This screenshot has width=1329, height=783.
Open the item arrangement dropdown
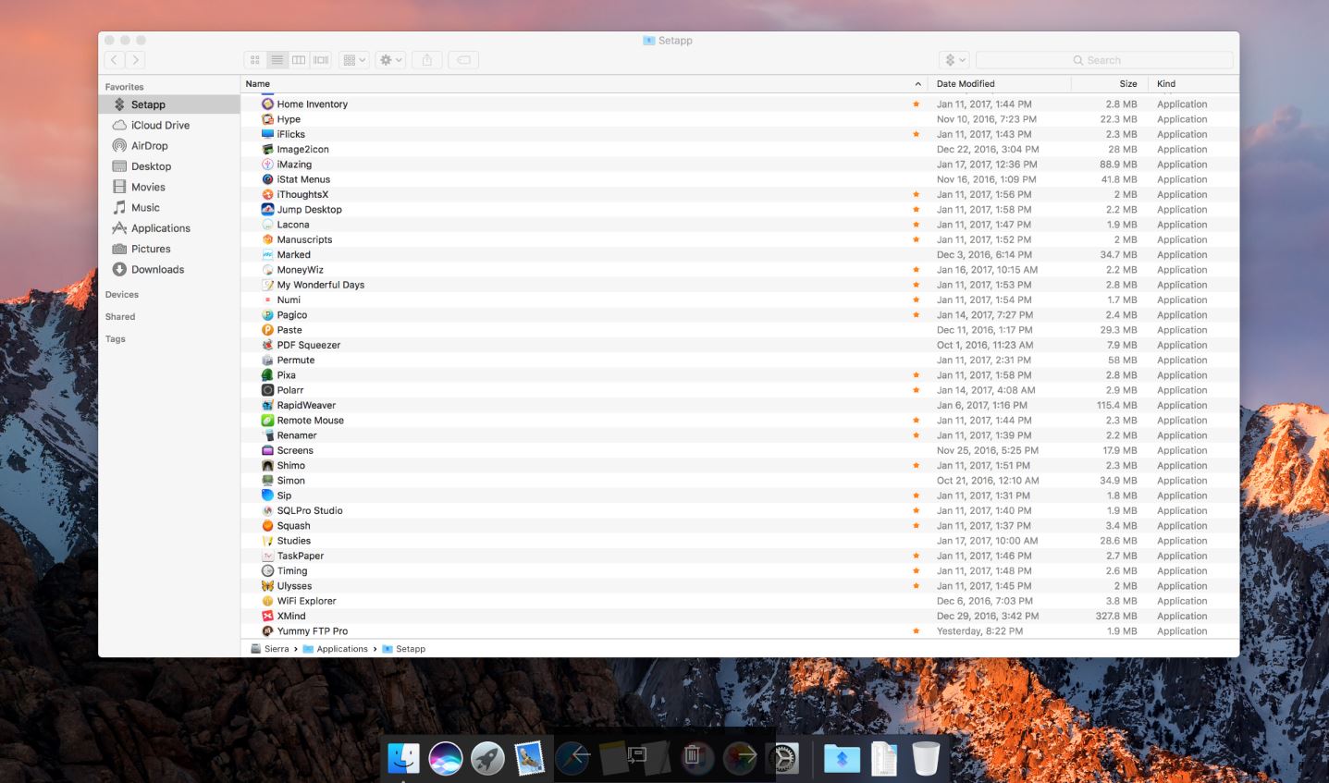click(x=354, y=60)
